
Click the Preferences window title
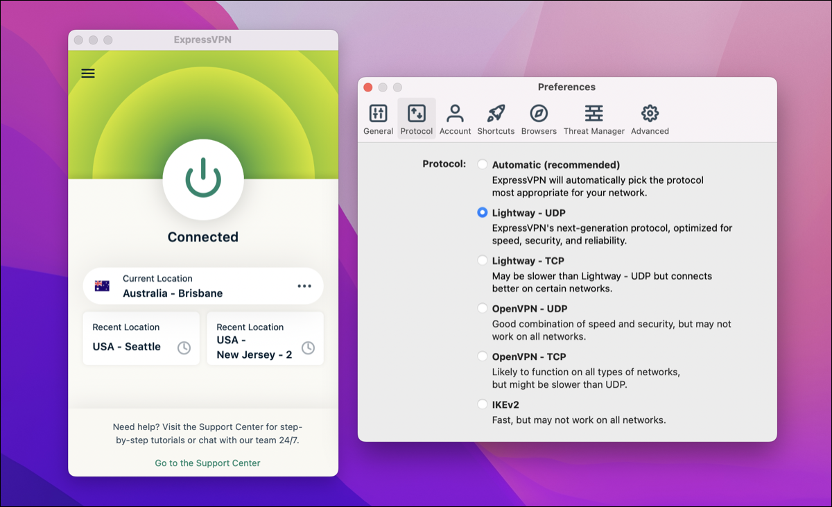(566, 87)
